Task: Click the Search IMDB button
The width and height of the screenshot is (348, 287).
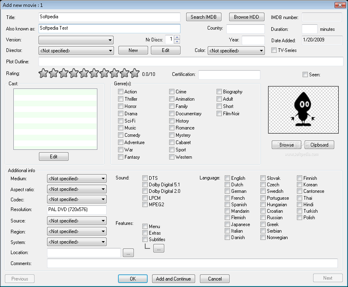Action: point(204,17)
